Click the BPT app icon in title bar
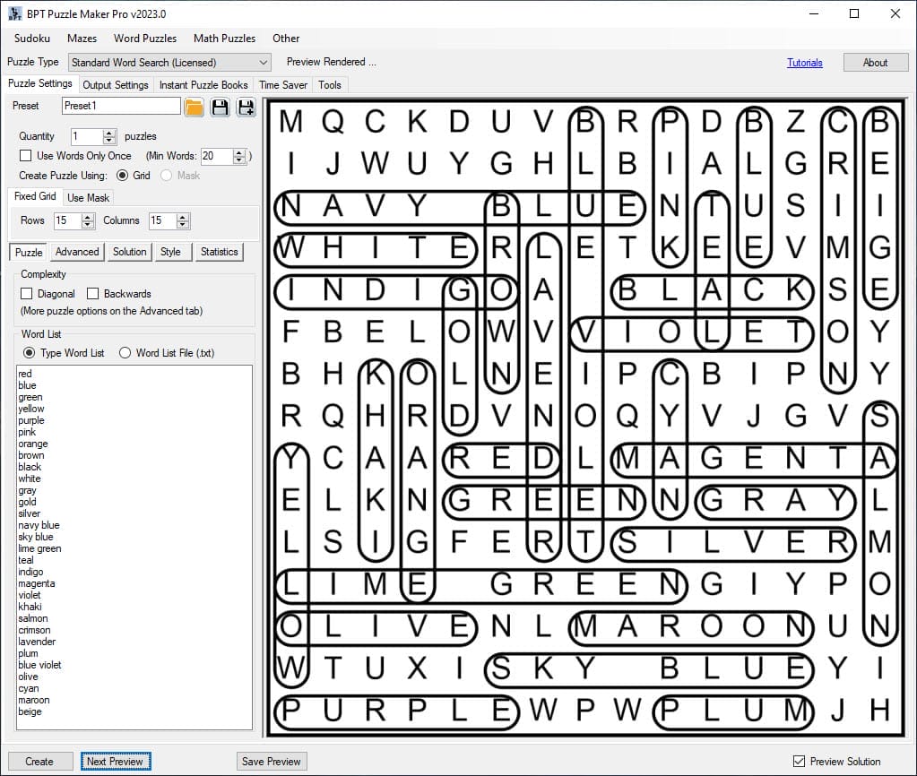This screenshot has height=776, width=917. click(x=14, y=13)
